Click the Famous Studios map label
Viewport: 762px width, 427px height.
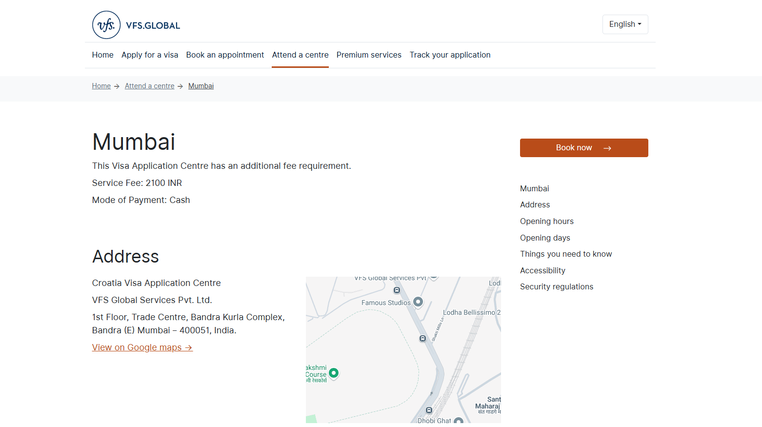tap(386, 303)
